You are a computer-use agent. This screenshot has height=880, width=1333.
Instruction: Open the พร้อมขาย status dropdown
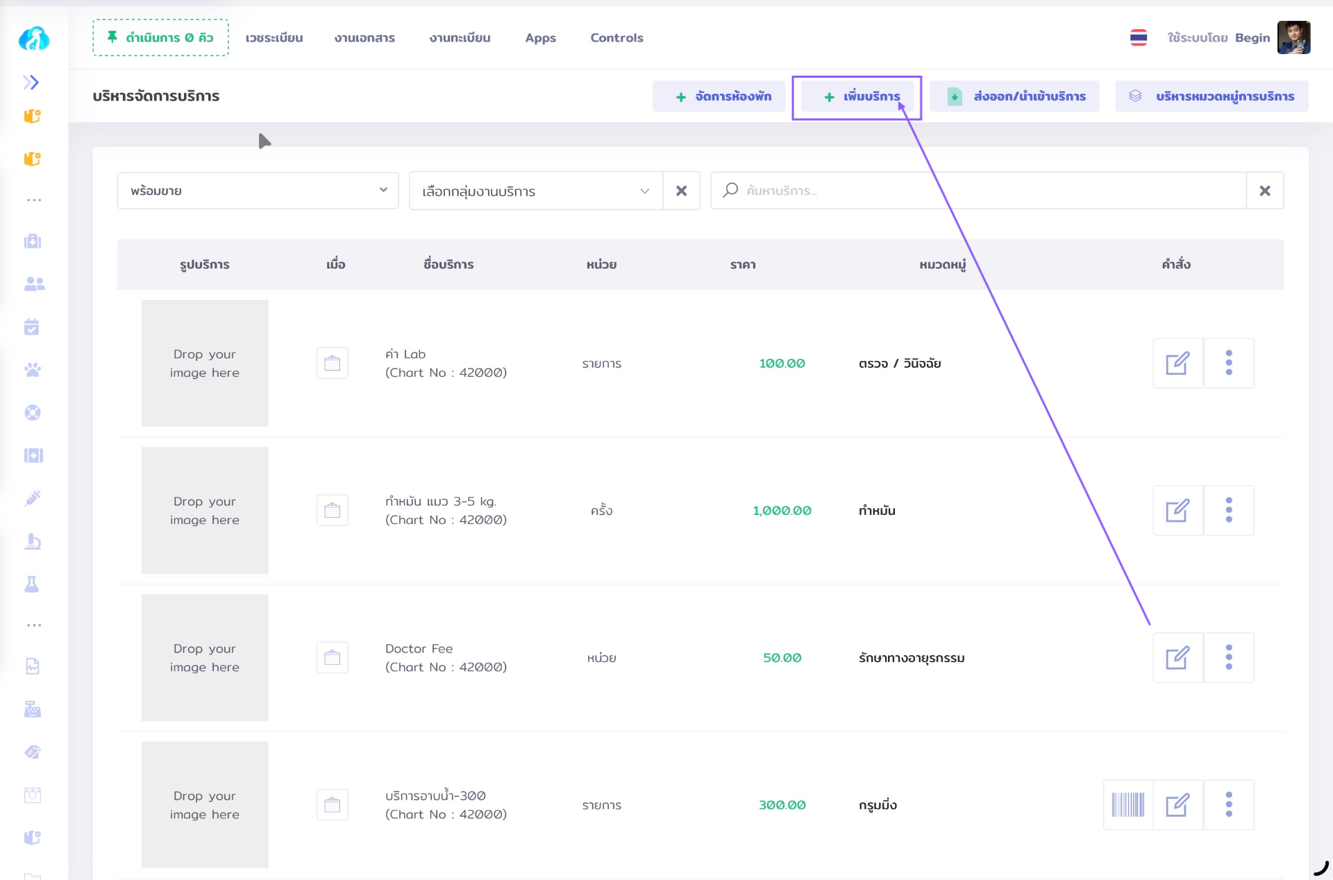pos(258,191)
